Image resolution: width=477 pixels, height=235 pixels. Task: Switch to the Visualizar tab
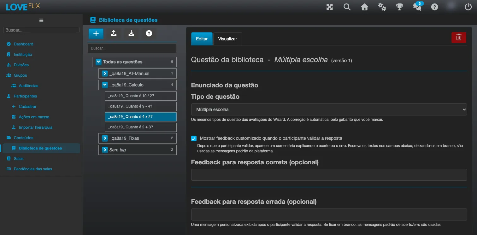227,39
